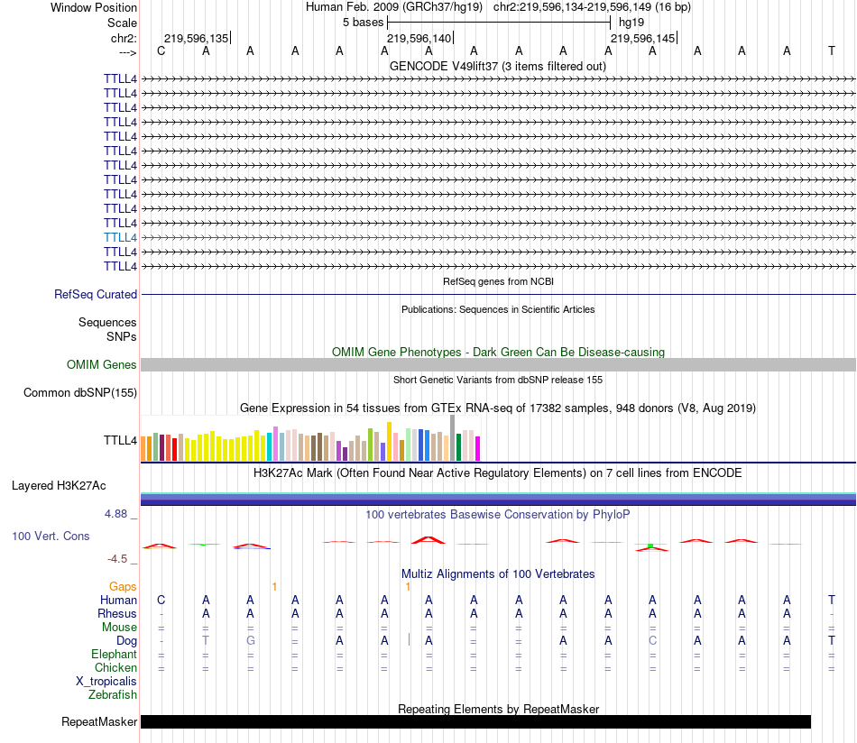Image resolution: width=857 pixels, height=743 pixels.
Task: Click the Sequences track label
Action: click(x=107, y=322)
